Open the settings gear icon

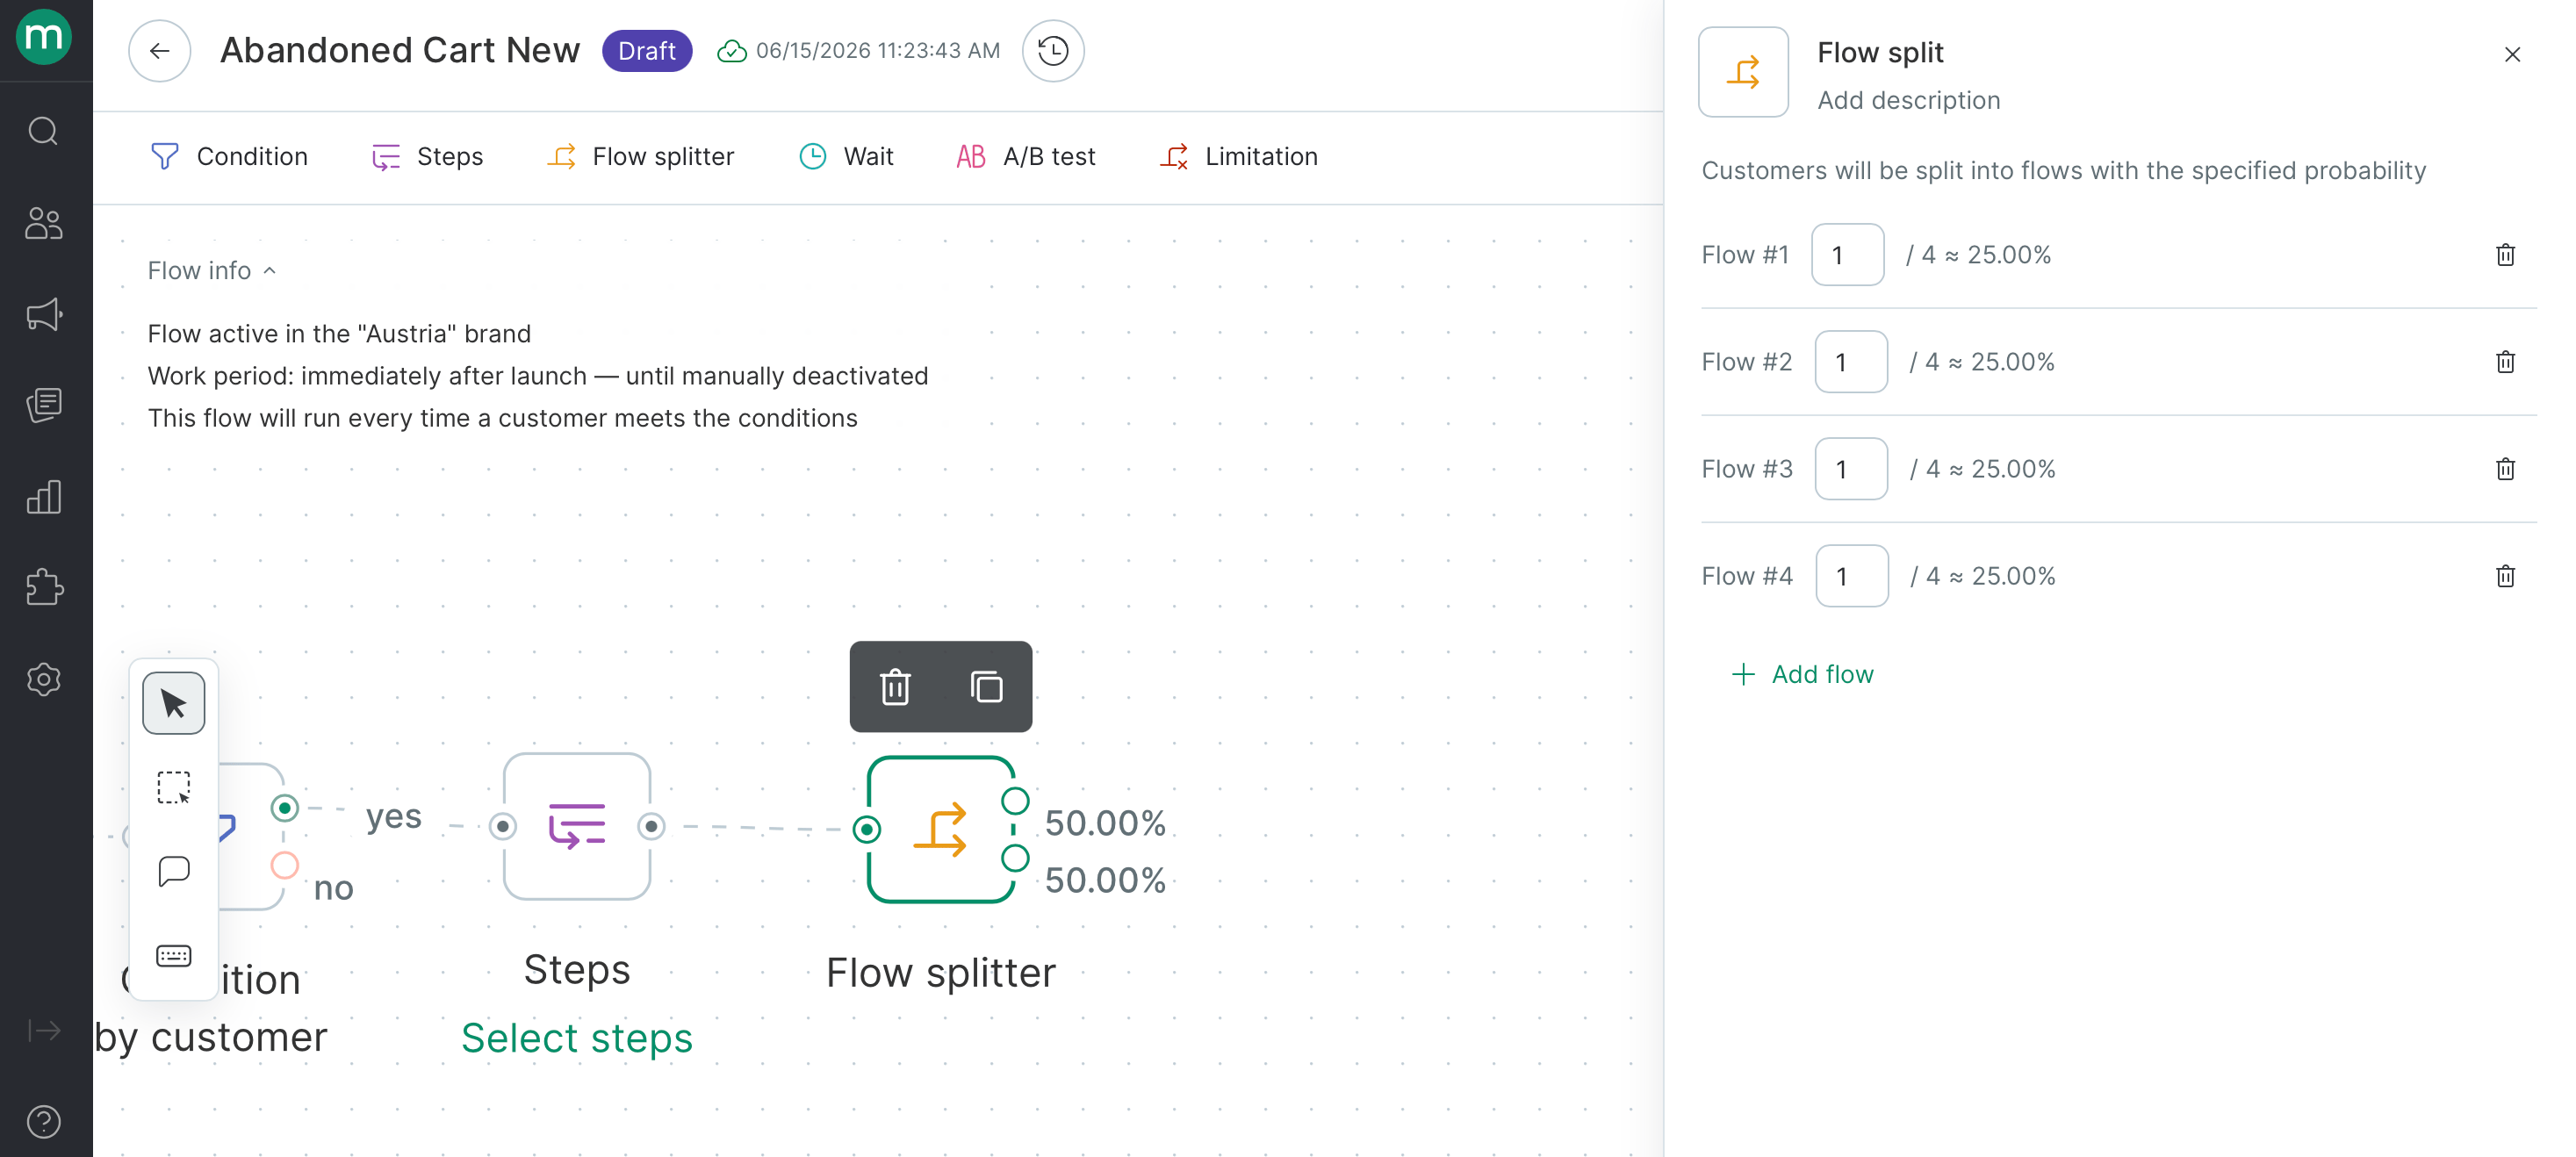click(43, 680)
